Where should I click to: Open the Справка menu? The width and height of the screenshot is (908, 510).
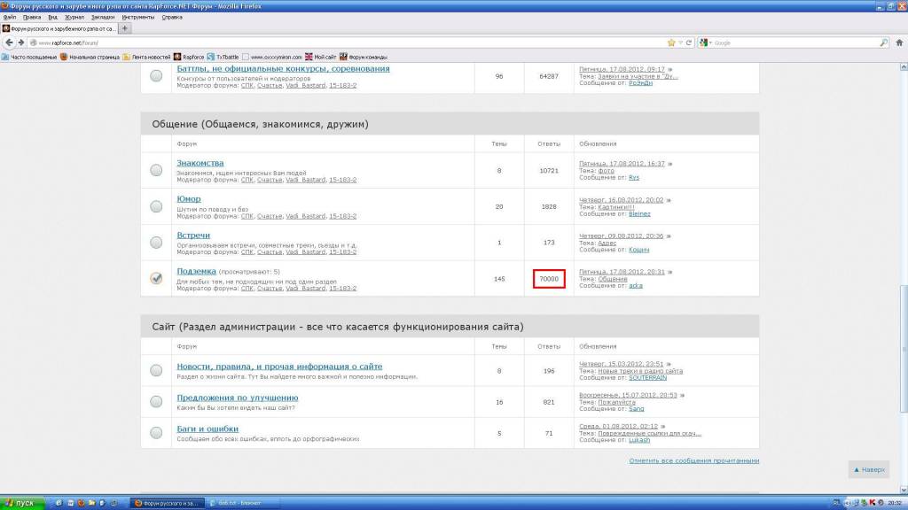point(172,18)
